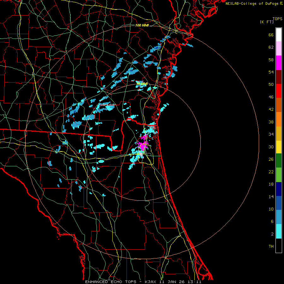Click the large magenta echo cell on the map
This screenshot has width=284, height=284.
pos(143,145)
